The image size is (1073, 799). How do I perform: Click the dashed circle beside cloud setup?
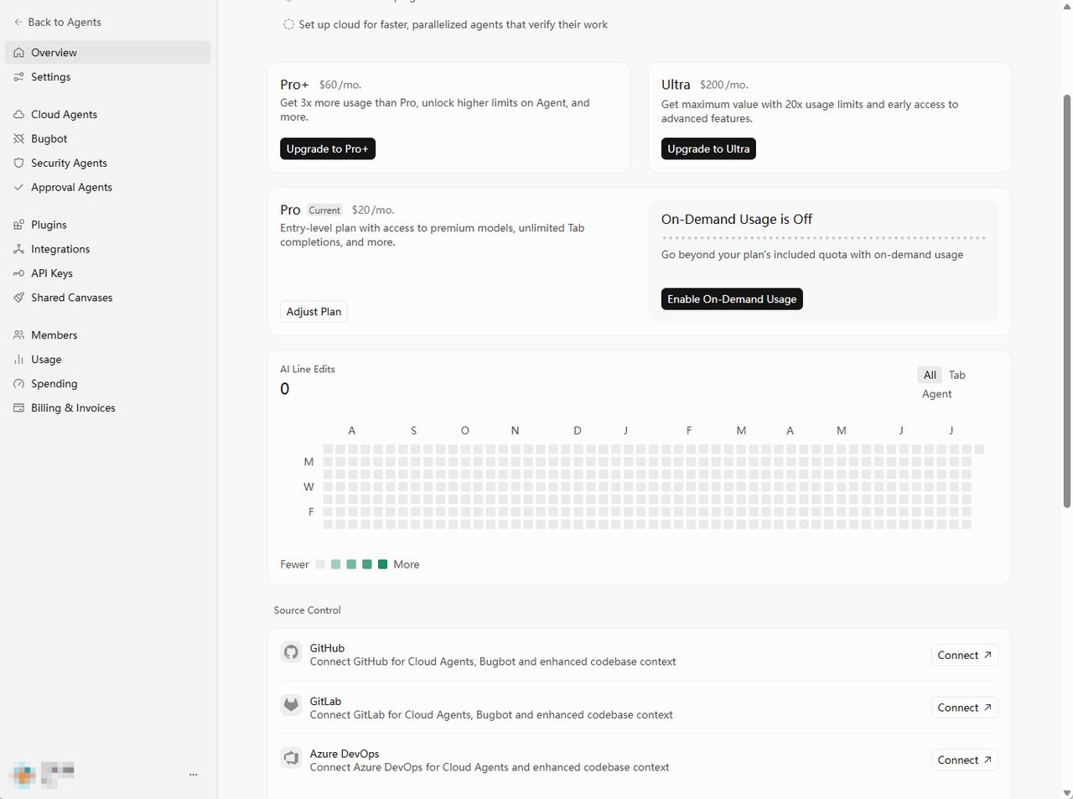pyautogui.click(x=288, y=24)
